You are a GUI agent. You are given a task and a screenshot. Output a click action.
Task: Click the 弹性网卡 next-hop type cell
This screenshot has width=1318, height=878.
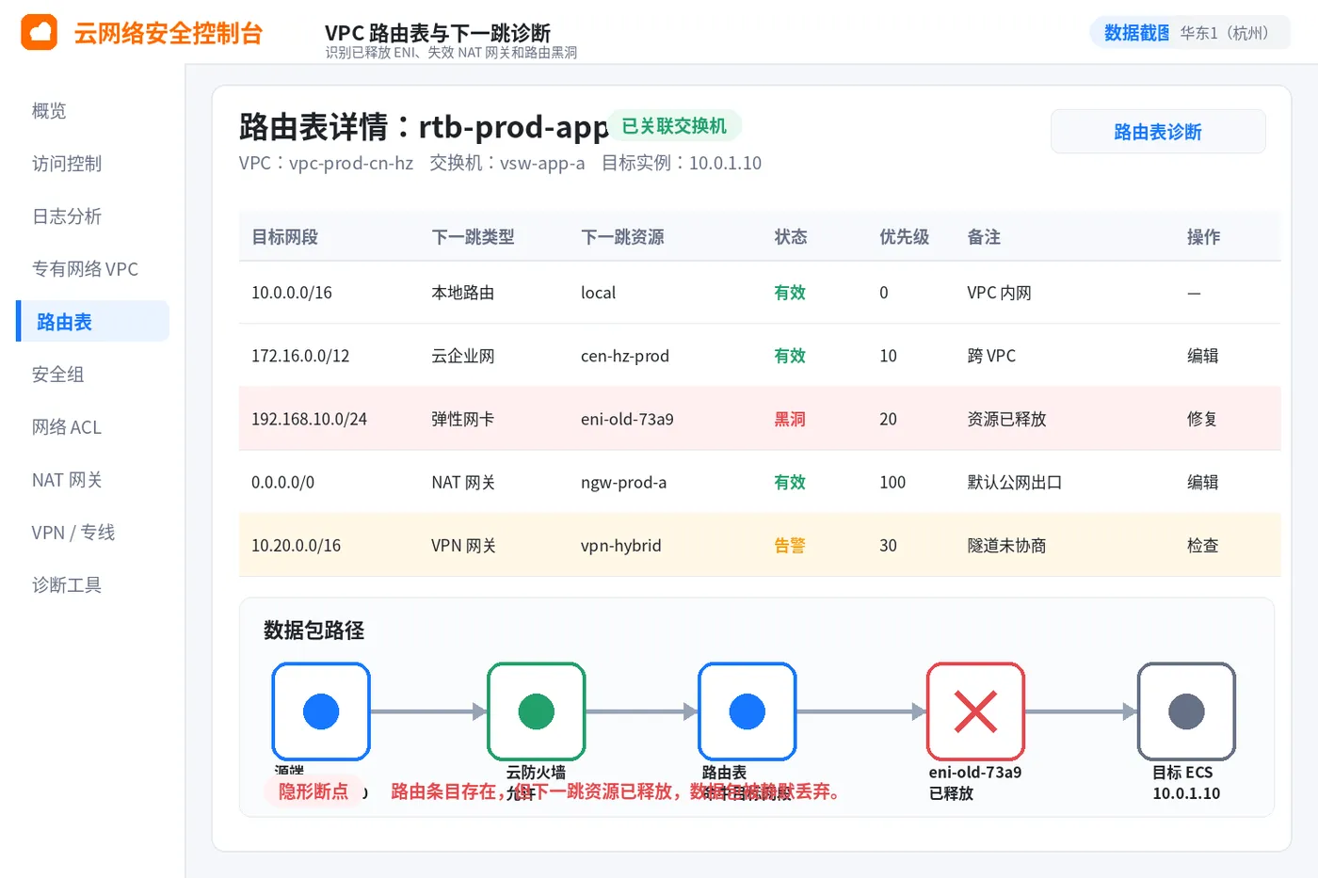tap(463, 419)
